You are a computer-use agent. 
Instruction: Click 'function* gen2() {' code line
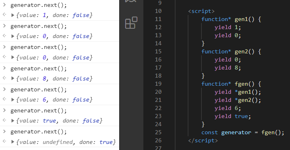[231, 51]
